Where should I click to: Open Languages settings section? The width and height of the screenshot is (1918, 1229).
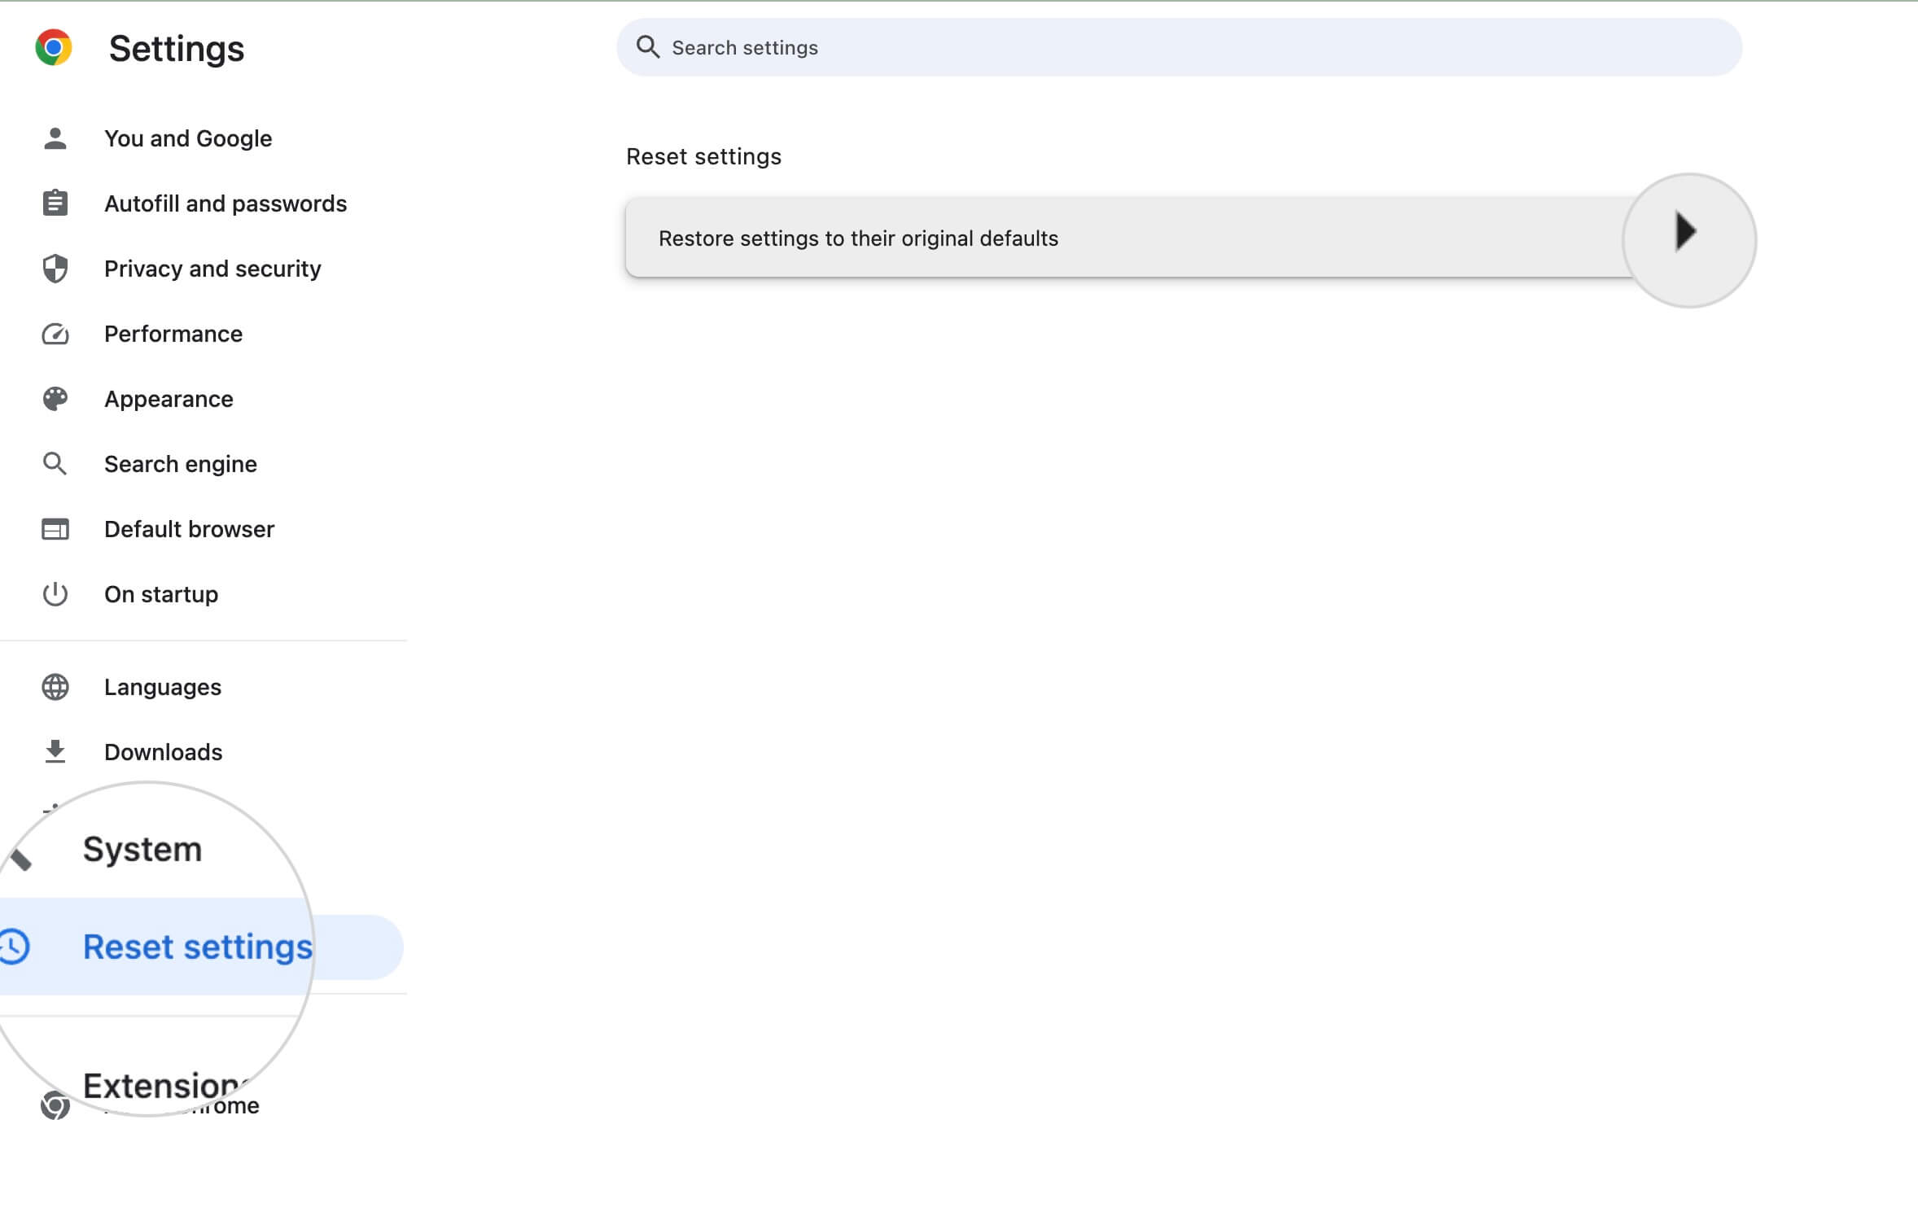(162, 686)
